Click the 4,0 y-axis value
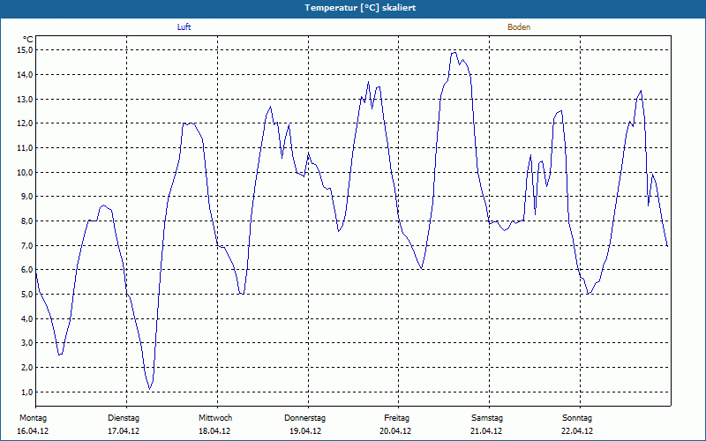706x441 pixels. coord(27,319)
